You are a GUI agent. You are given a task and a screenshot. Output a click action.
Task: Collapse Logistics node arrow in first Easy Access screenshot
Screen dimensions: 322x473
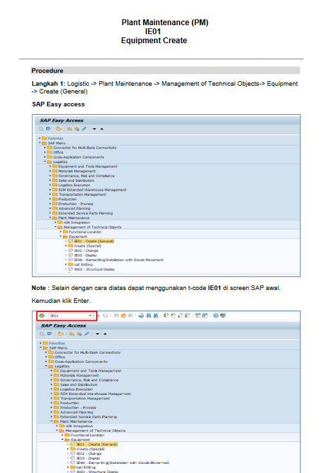tap(45, 162)
